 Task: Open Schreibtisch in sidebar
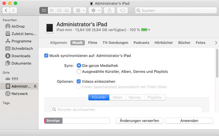[19, 48]
